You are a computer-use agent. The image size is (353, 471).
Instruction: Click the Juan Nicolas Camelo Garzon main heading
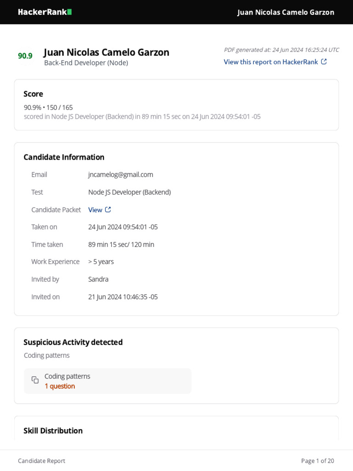[x=106, y=52]
